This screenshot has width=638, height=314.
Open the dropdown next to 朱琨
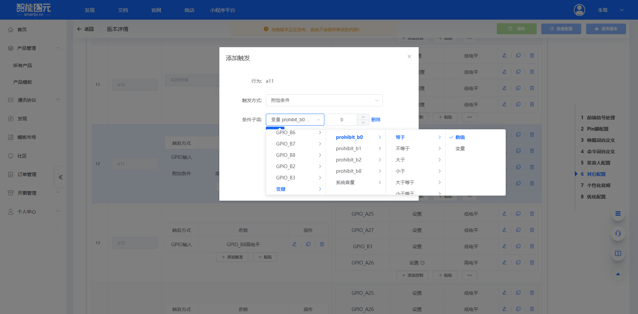point(621,10)
